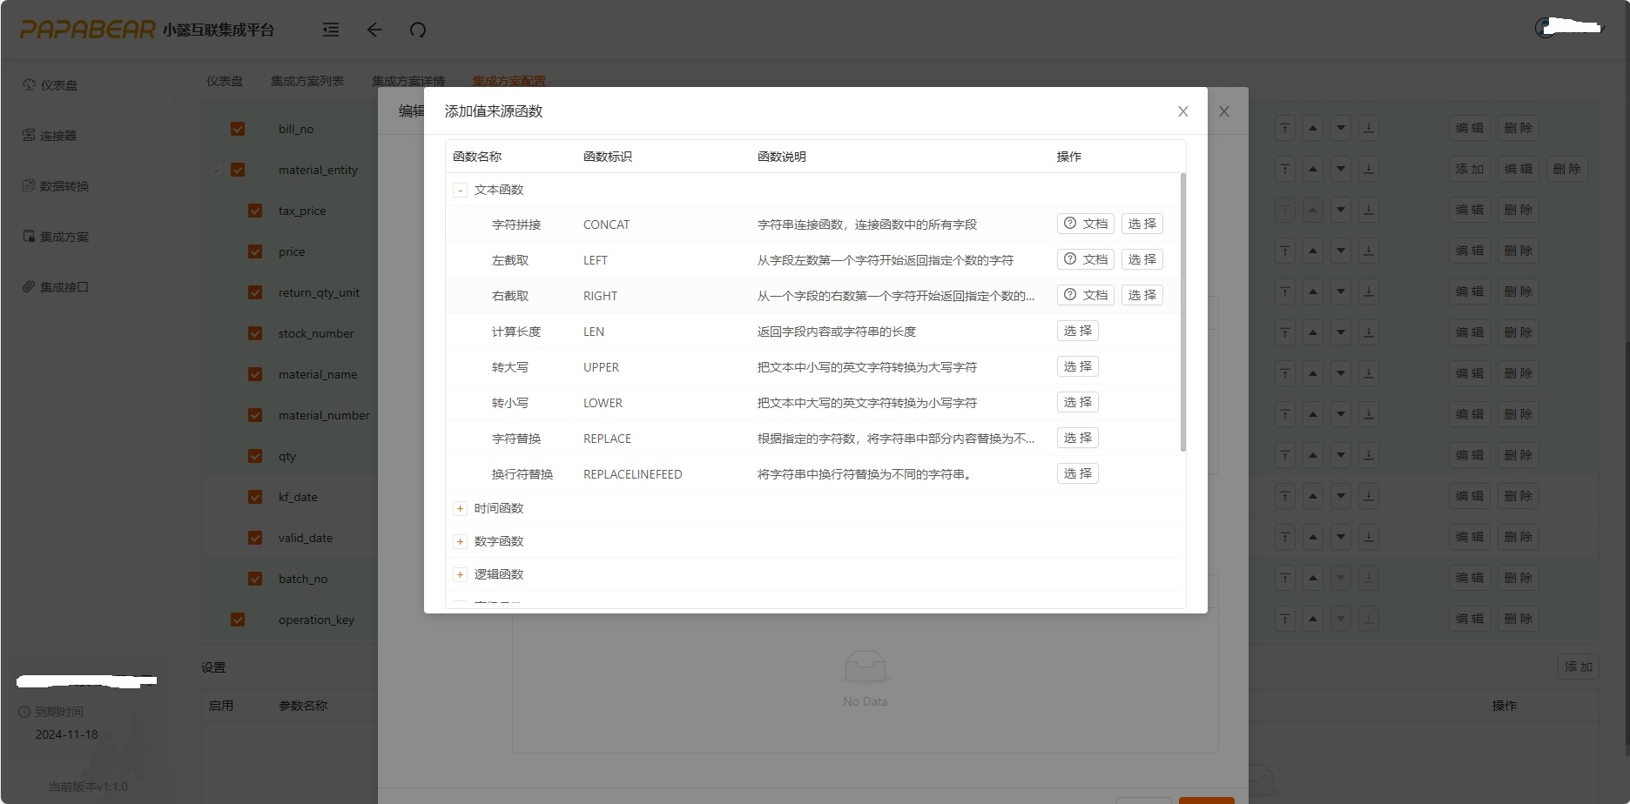
Task: Choose the REPLACE function via 选择
Action: [1077, 438]
